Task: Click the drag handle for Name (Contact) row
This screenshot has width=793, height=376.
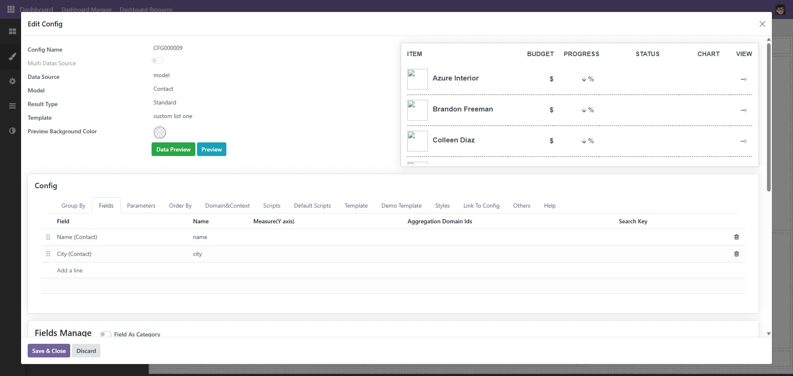Action: pyautogui.click(x=48, y=237)
